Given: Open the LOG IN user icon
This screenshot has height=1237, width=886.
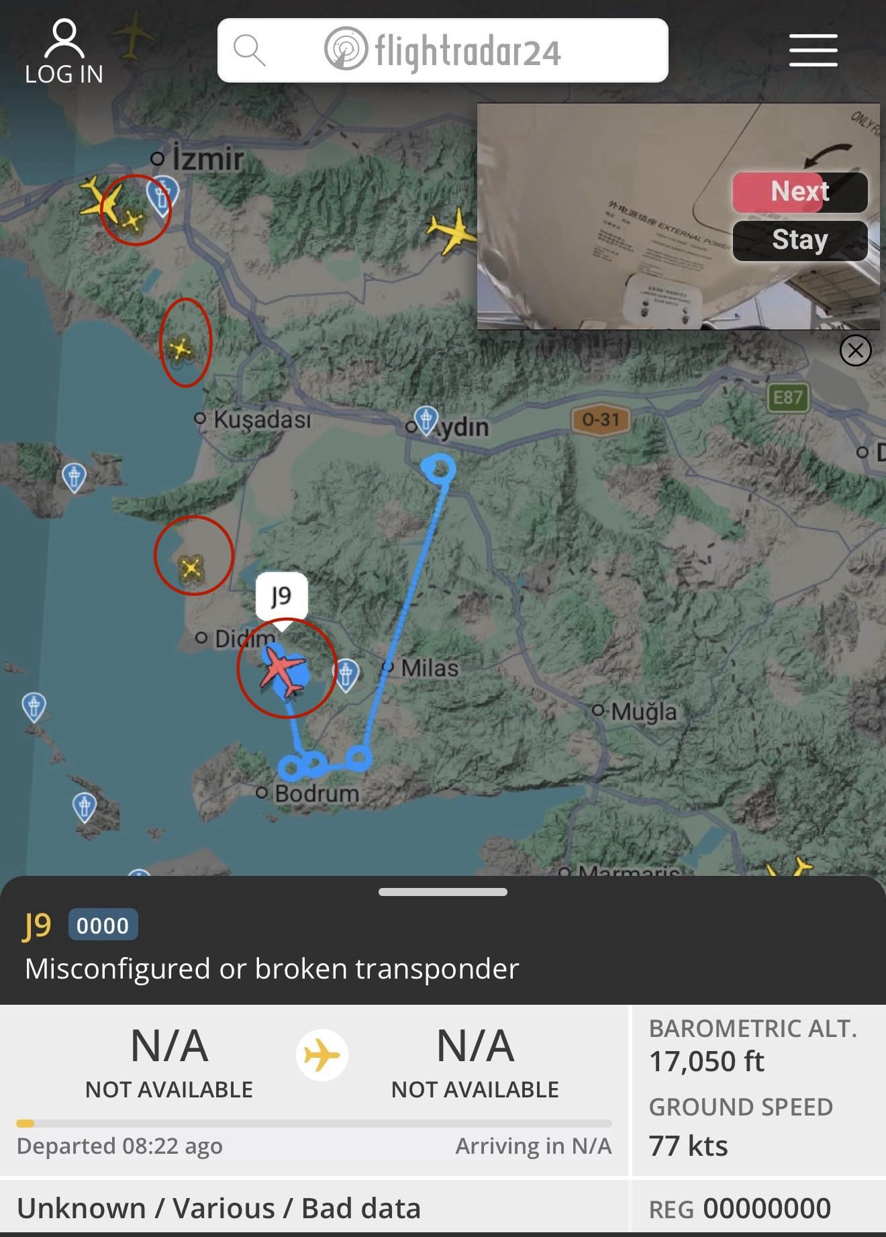Looking at the screenshot, I should coord(64,52).
